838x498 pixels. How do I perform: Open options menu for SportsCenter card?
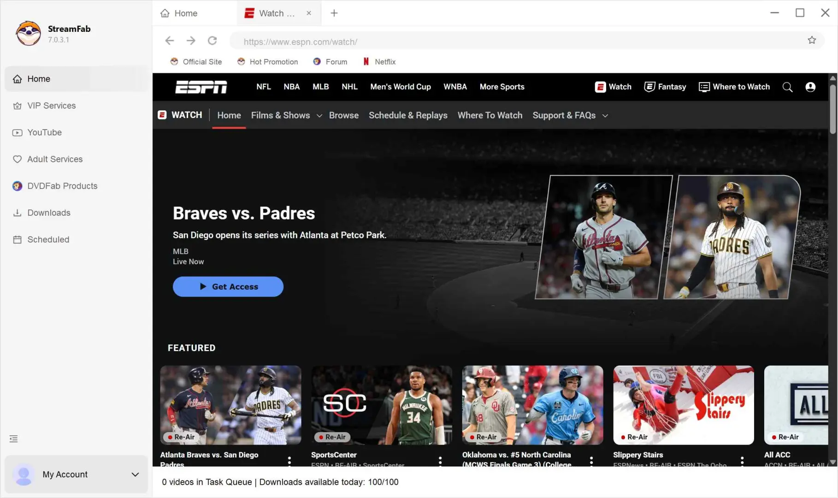point(440,460)
